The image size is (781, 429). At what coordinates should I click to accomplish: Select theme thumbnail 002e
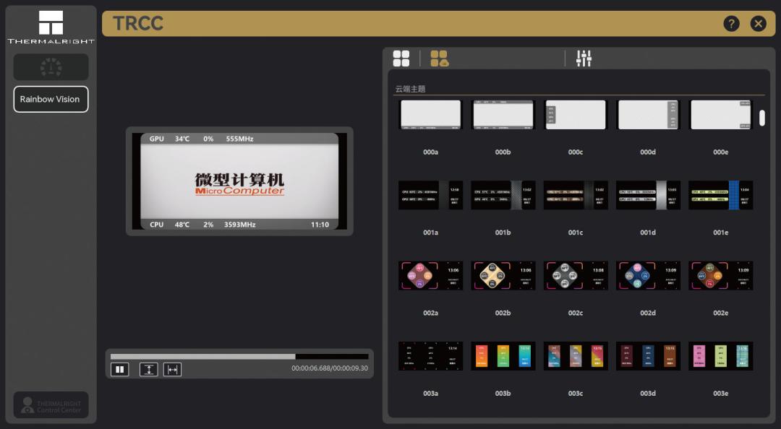tap(721, 276)
